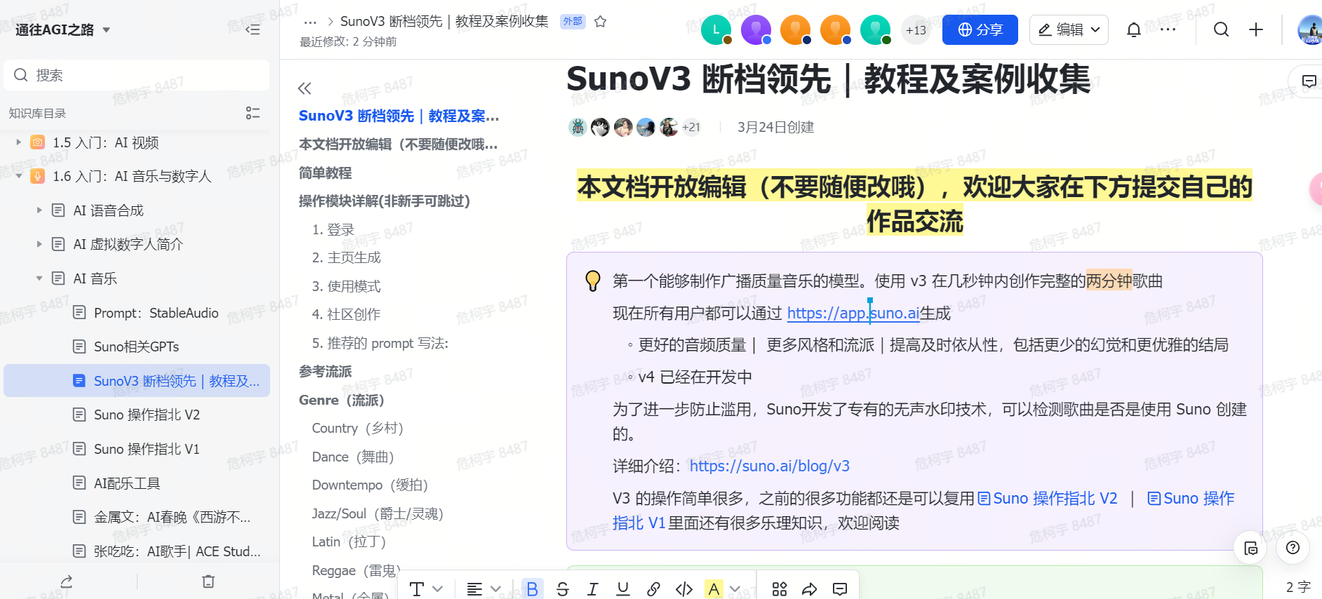Open the 编辑 mode dropdown
1322x599 pixels.
[x=1068, y=29]
